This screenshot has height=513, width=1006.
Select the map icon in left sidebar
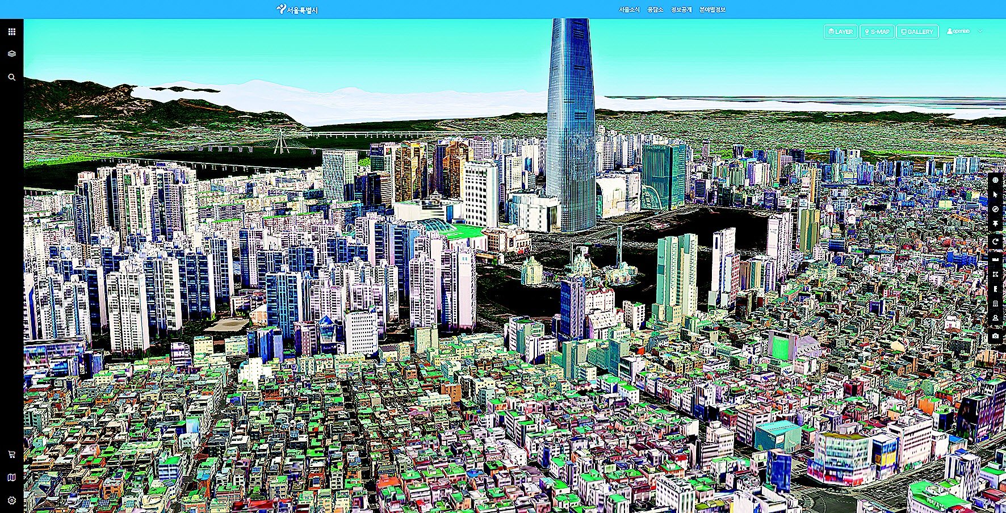pos(11,478)
